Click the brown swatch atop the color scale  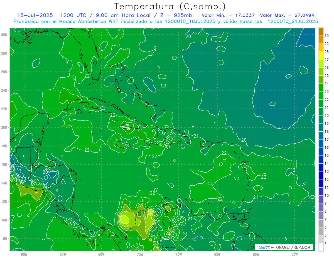coord(321,32)
